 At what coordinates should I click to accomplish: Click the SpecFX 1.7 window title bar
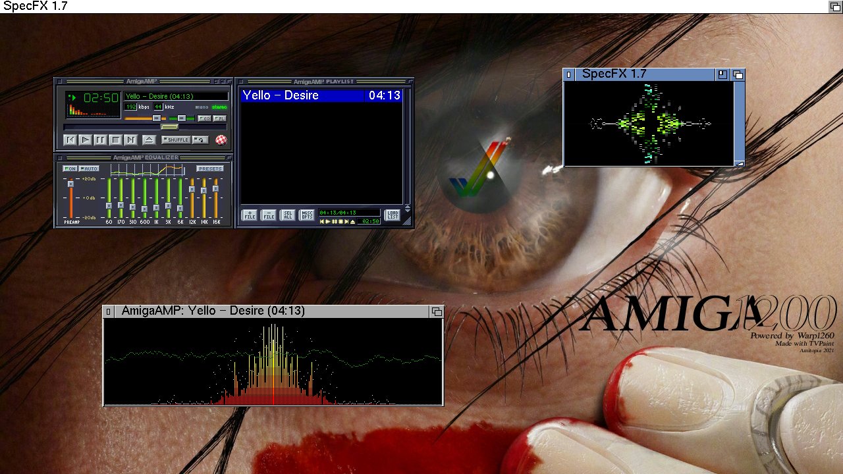pos(645,74)
